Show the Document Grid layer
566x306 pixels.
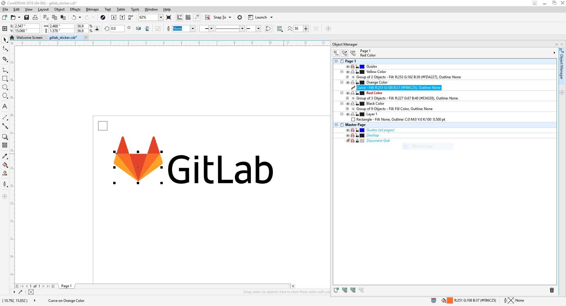pos(348,141)
